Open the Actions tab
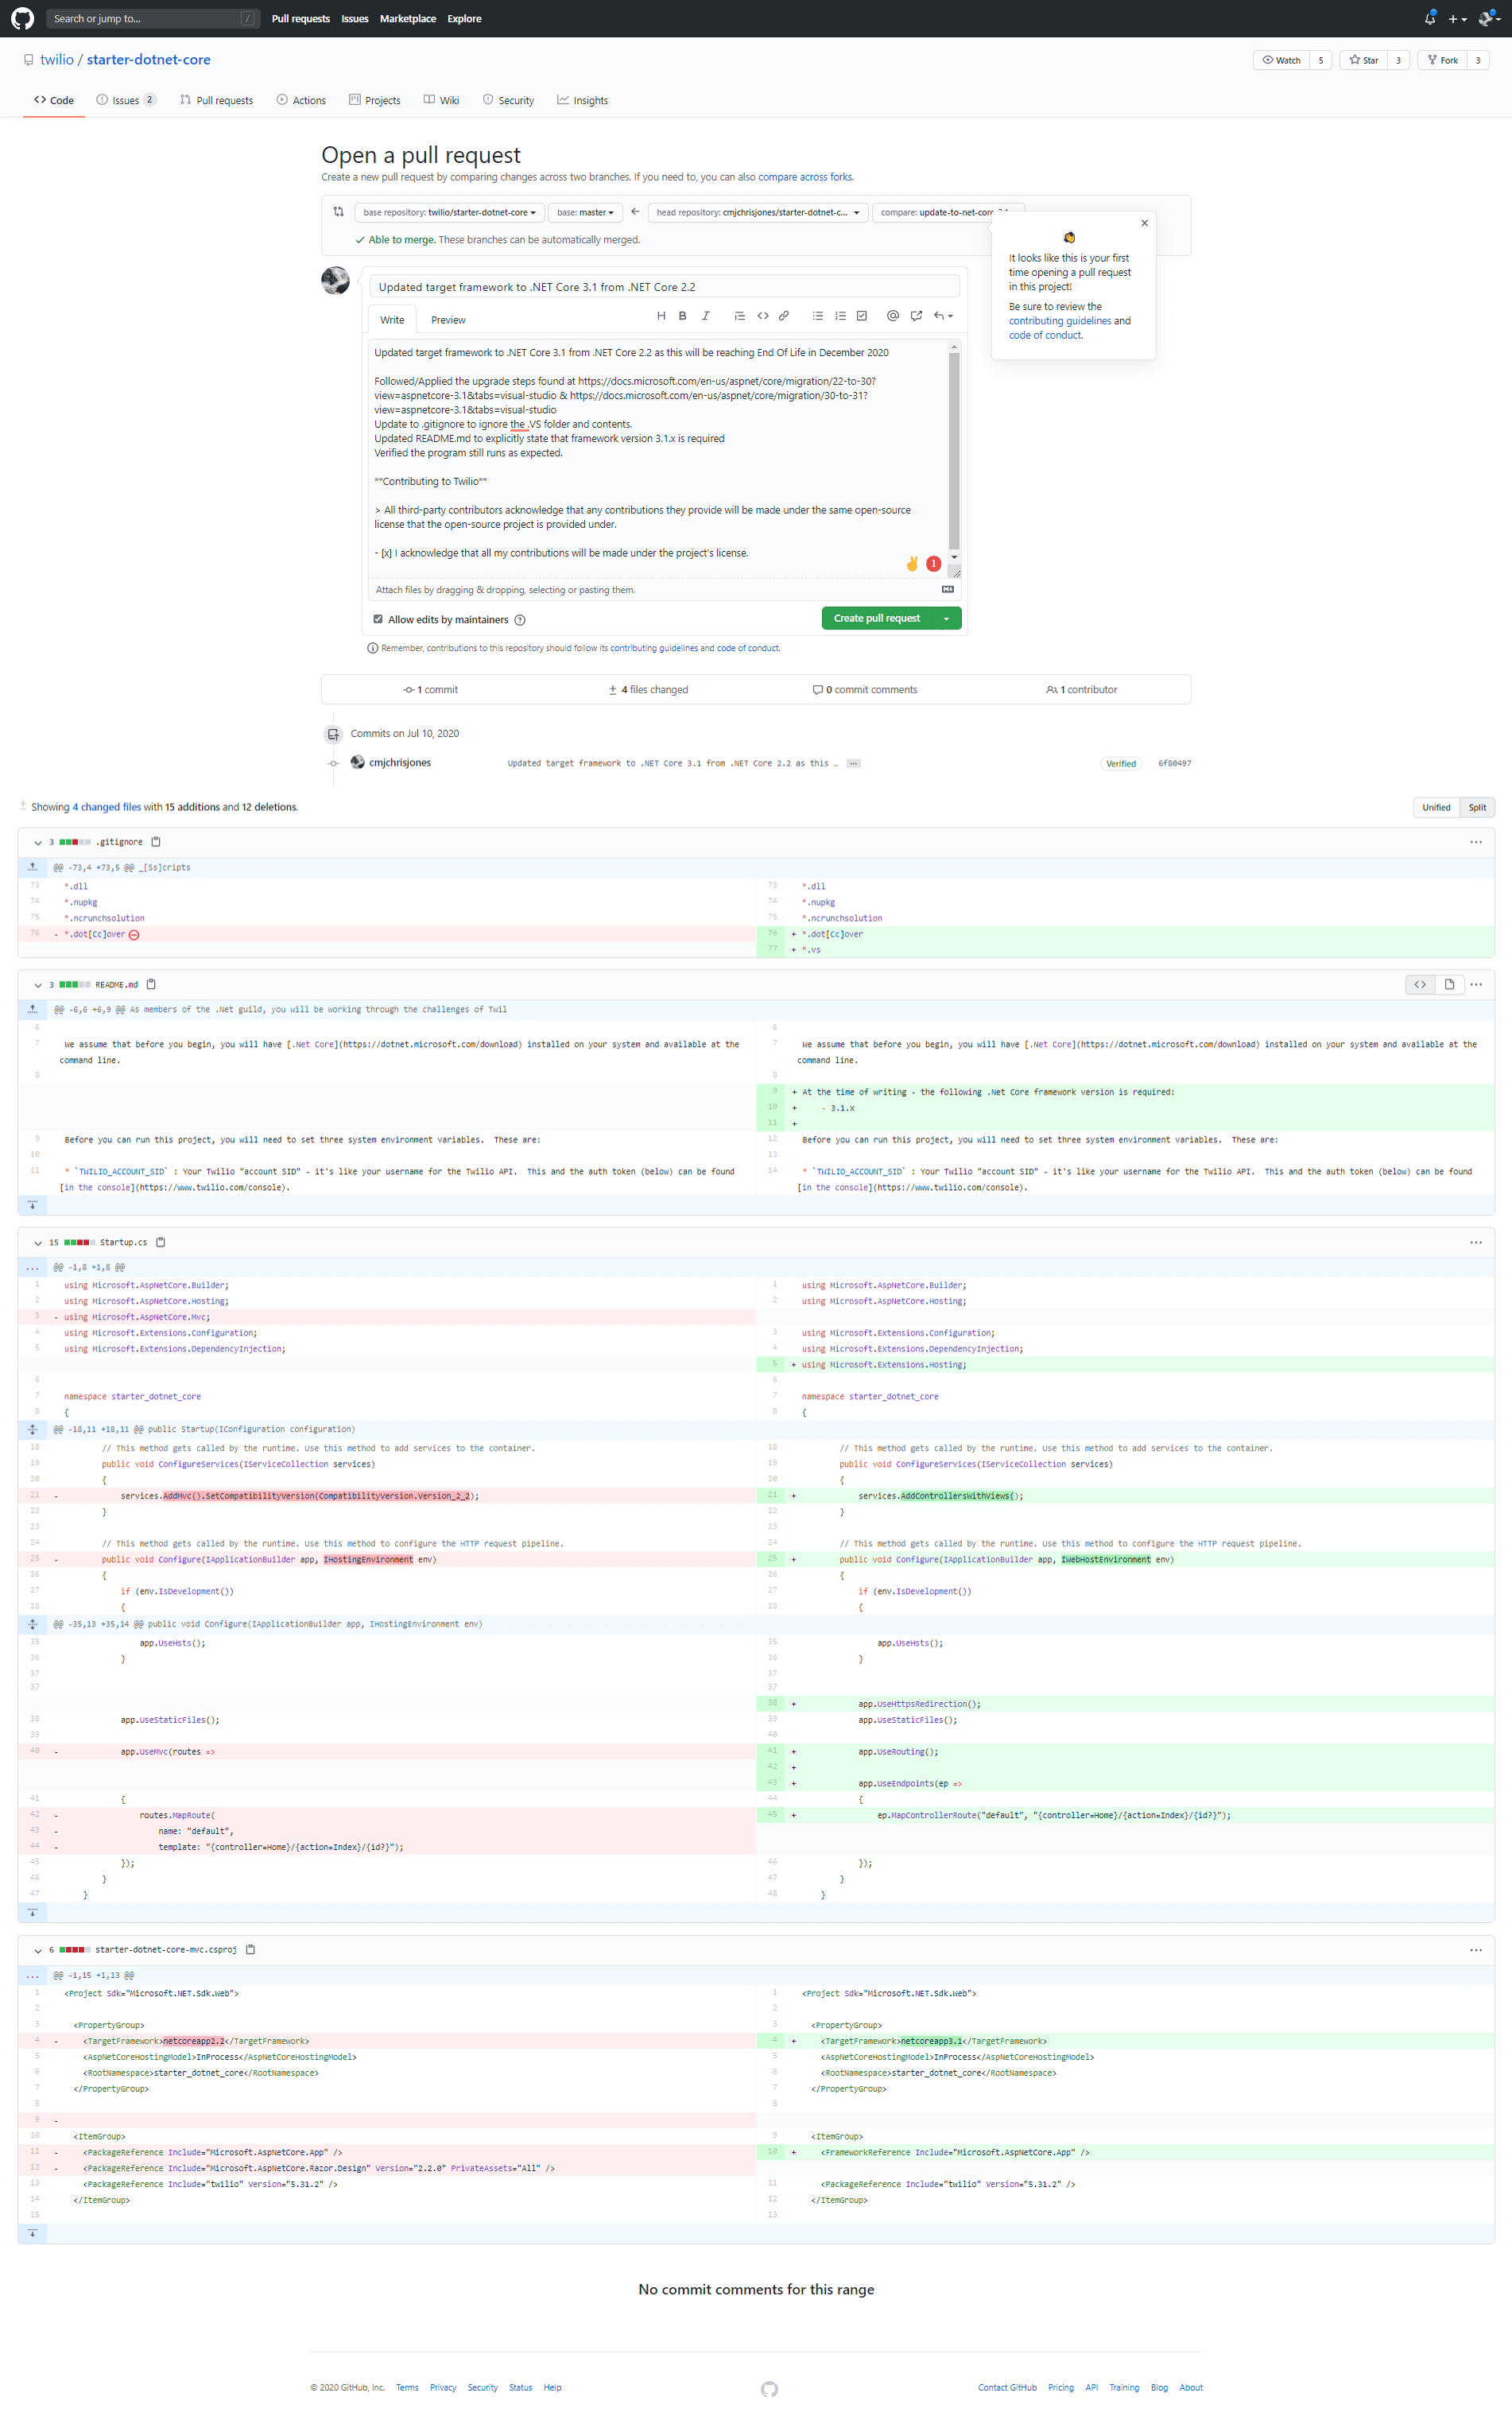Screen dimensions: 1512x2420 pos(301,100)
